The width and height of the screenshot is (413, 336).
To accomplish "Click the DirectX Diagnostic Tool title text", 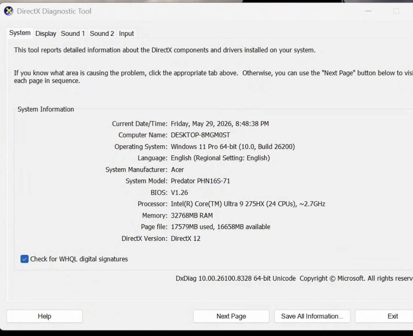I will pyautogui.click(x=54, y=11).
